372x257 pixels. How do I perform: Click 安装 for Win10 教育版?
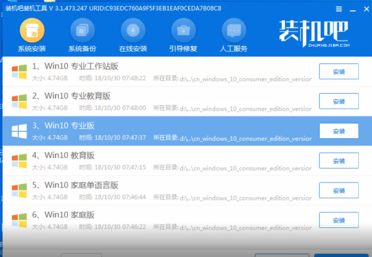[x=339, y=161]
